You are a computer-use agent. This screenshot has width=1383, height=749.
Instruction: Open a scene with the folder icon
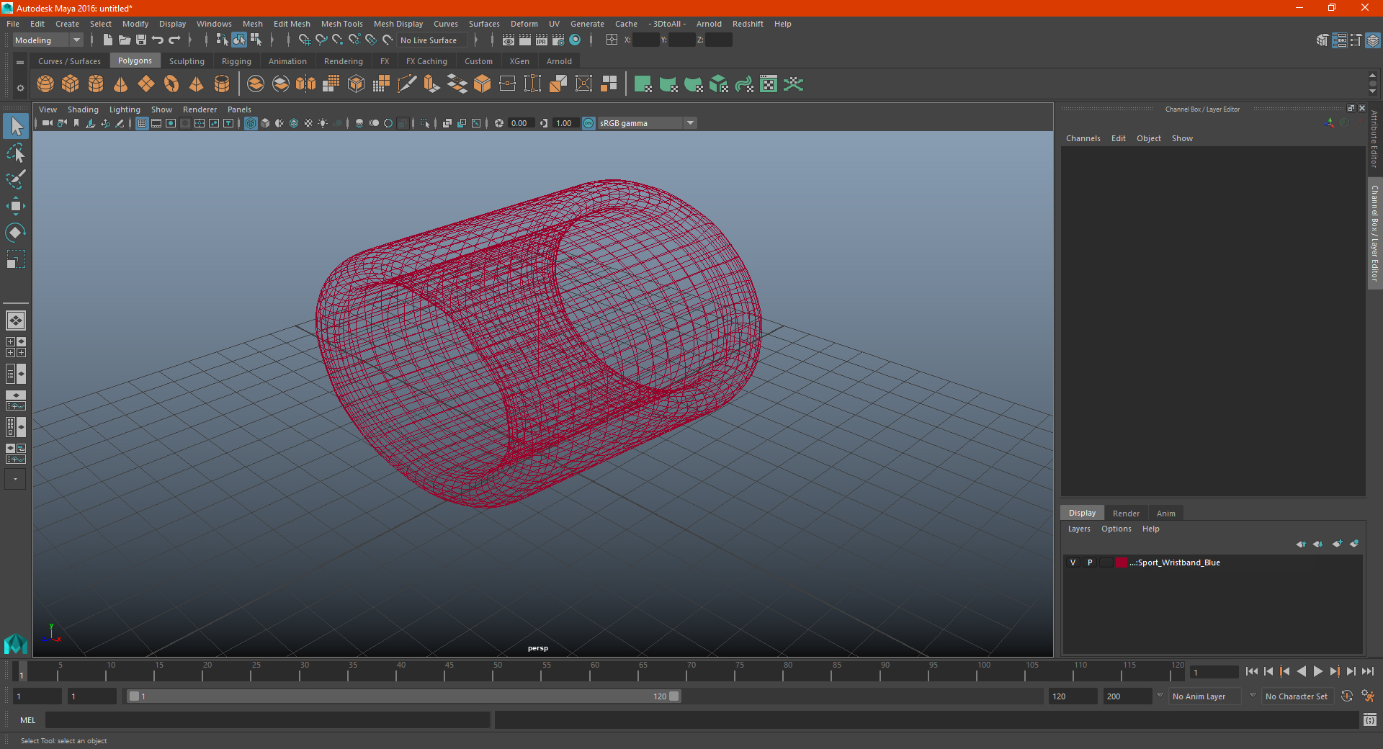tap(125, 40)
